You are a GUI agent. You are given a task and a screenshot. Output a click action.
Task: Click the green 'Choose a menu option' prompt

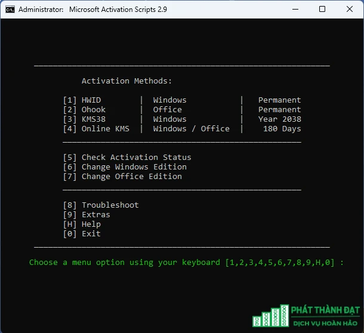click(186, 263)
